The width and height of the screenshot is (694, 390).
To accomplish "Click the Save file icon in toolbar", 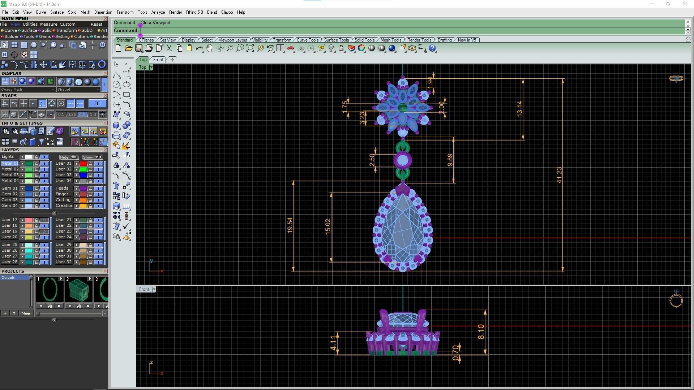I will 138,48.
